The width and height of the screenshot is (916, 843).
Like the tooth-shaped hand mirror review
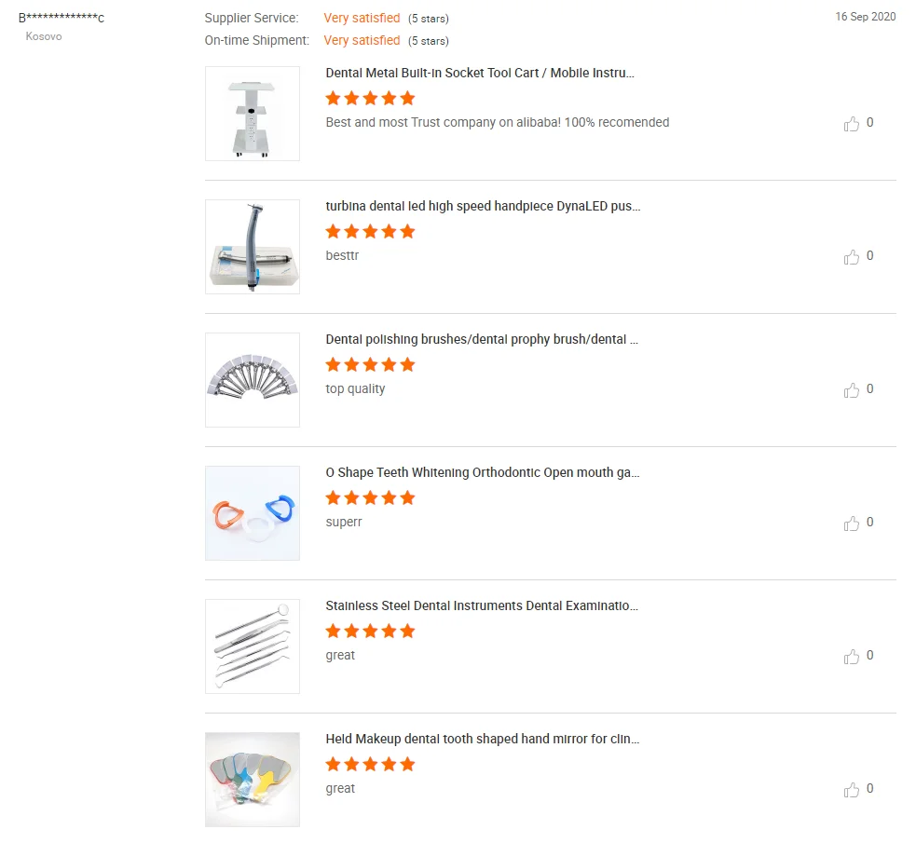852,789
